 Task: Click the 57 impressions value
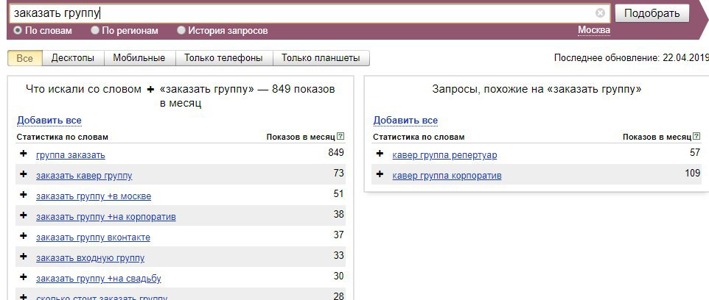pyautogui.click(x=695, y=152)
